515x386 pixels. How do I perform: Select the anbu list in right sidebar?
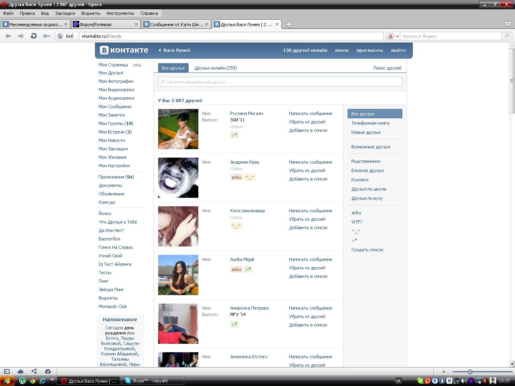tap(356, 213)
